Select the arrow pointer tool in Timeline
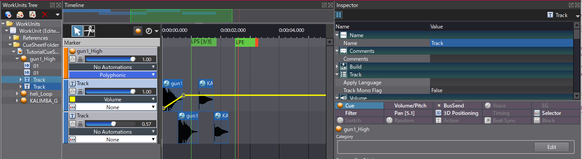The image size is (582, 159). click(x=77, y=31)
